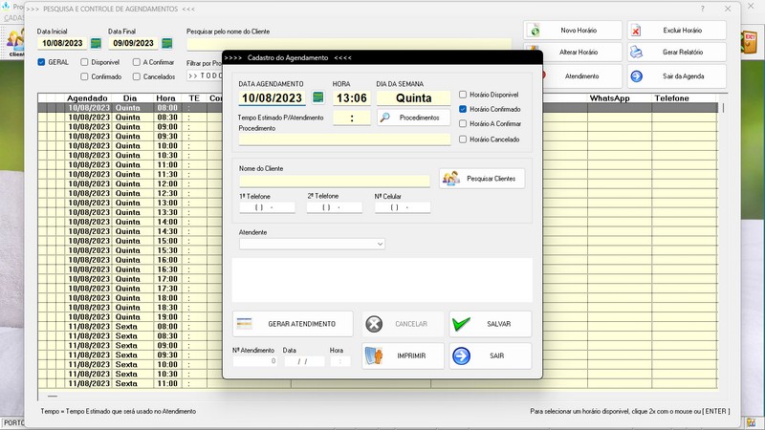The width and height of the screenshot is (765, 430).
Task: Click the Hora field showing 13:06
Action: pos(352,98)
